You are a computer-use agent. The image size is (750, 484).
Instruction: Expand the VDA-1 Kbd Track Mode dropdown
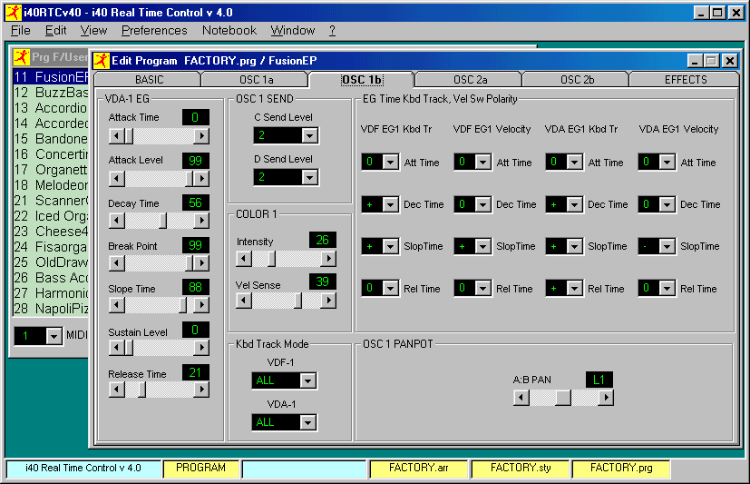tap(308, 422)
